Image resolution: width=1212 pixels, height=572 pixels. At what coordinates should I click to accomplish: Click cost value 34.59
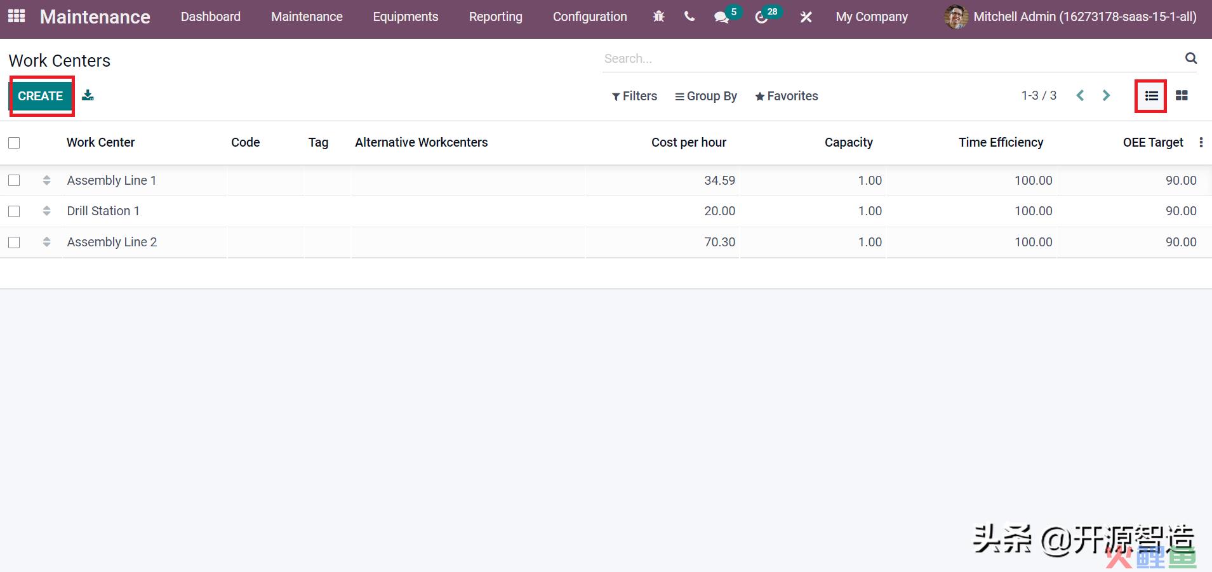[720, 180]
